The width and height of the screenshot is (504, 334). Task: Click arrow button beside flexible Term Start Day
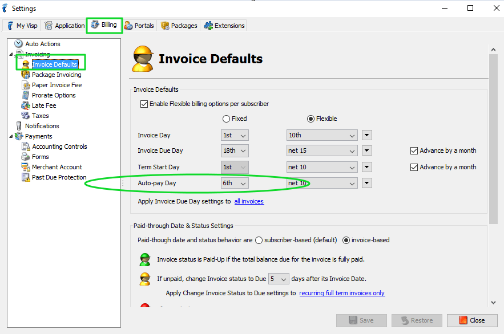(x=367, y=167)
